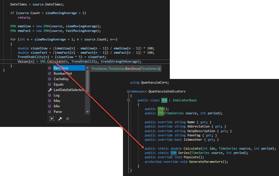The height and width of the screenshot is (176, 279).
Task: Click the scroll-down arrow in the completion list
Action: point(88,112)
